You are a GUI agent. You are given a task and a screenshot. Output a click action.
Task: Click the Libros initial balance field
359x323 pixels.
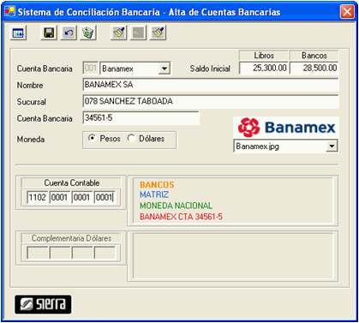264,68
